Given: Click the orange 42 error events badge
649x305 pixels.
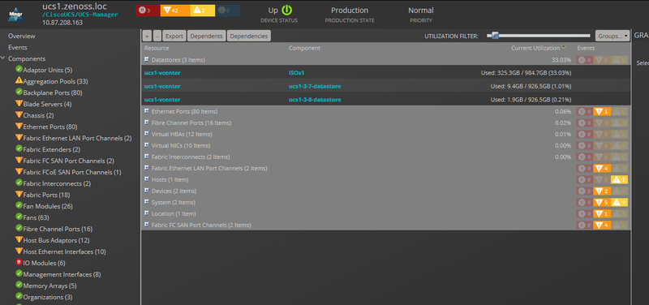Looking at the screenshot, I should point(175,11).
